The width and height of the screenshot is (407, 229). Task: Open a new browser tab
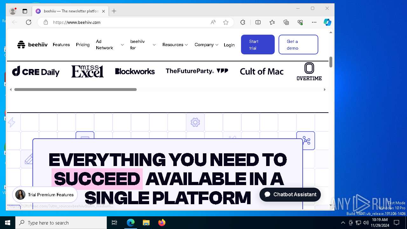(114, 11)
